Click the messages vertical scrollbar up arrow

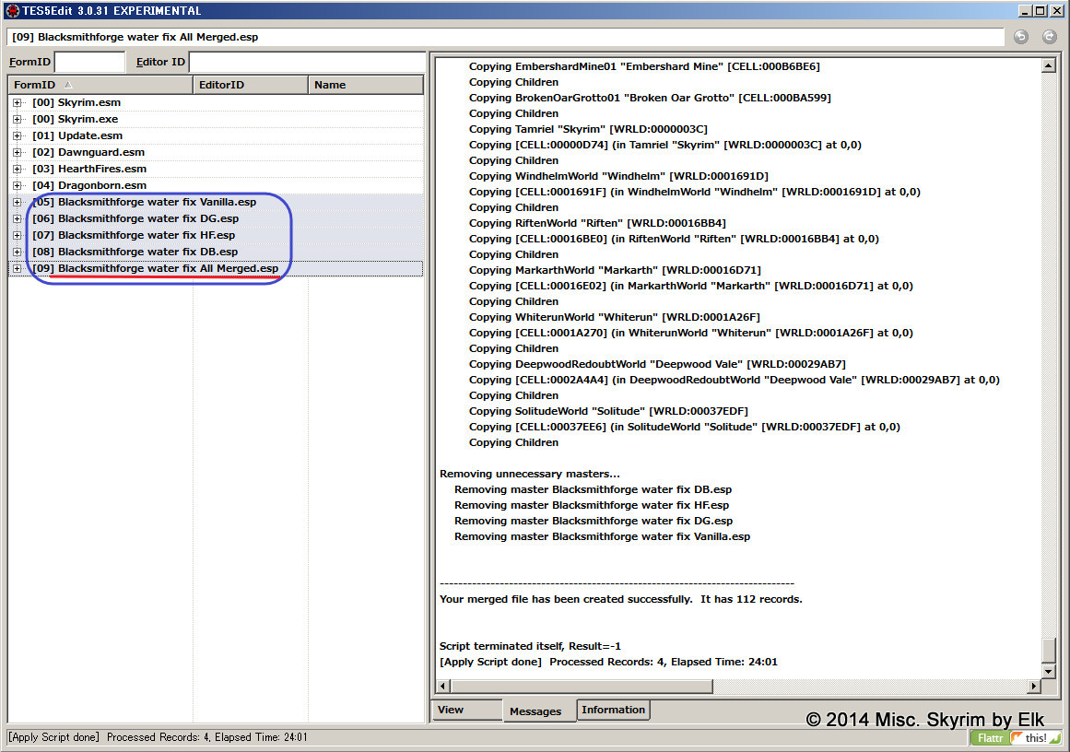click(1049, 65)
